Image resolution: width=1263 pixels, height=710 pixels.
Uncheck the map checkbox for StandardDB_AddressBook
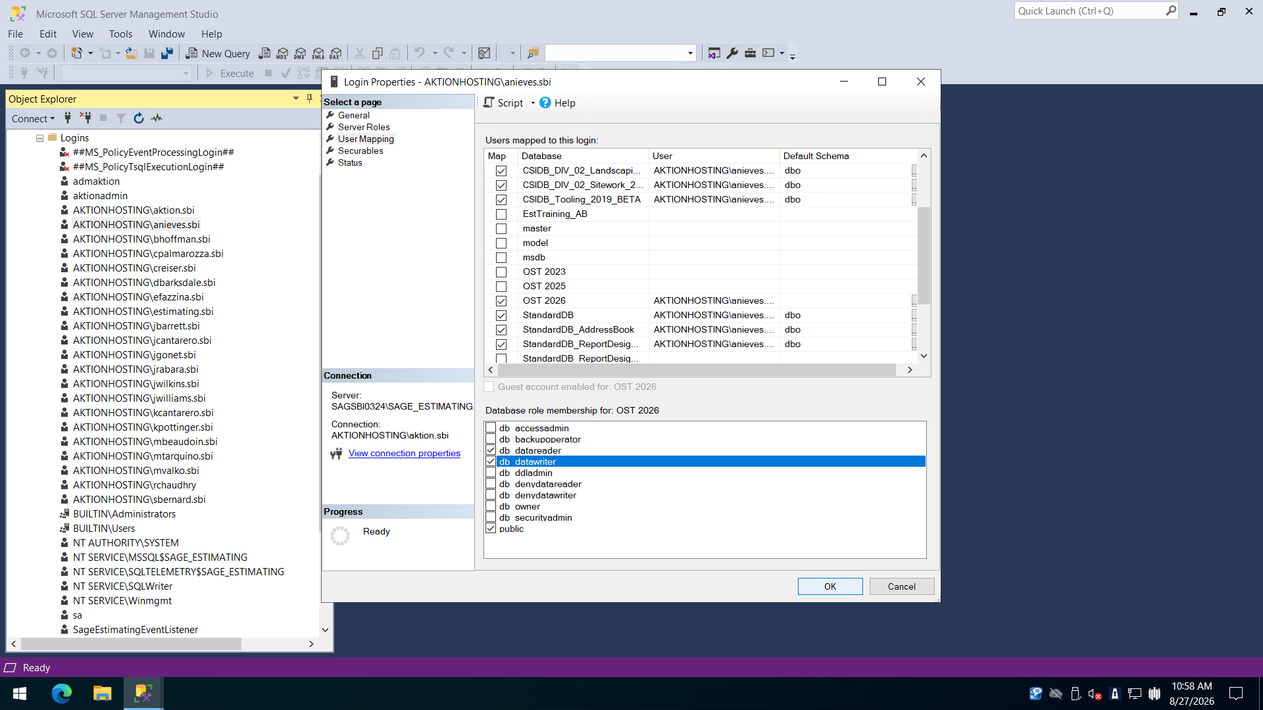click(501, 330)
